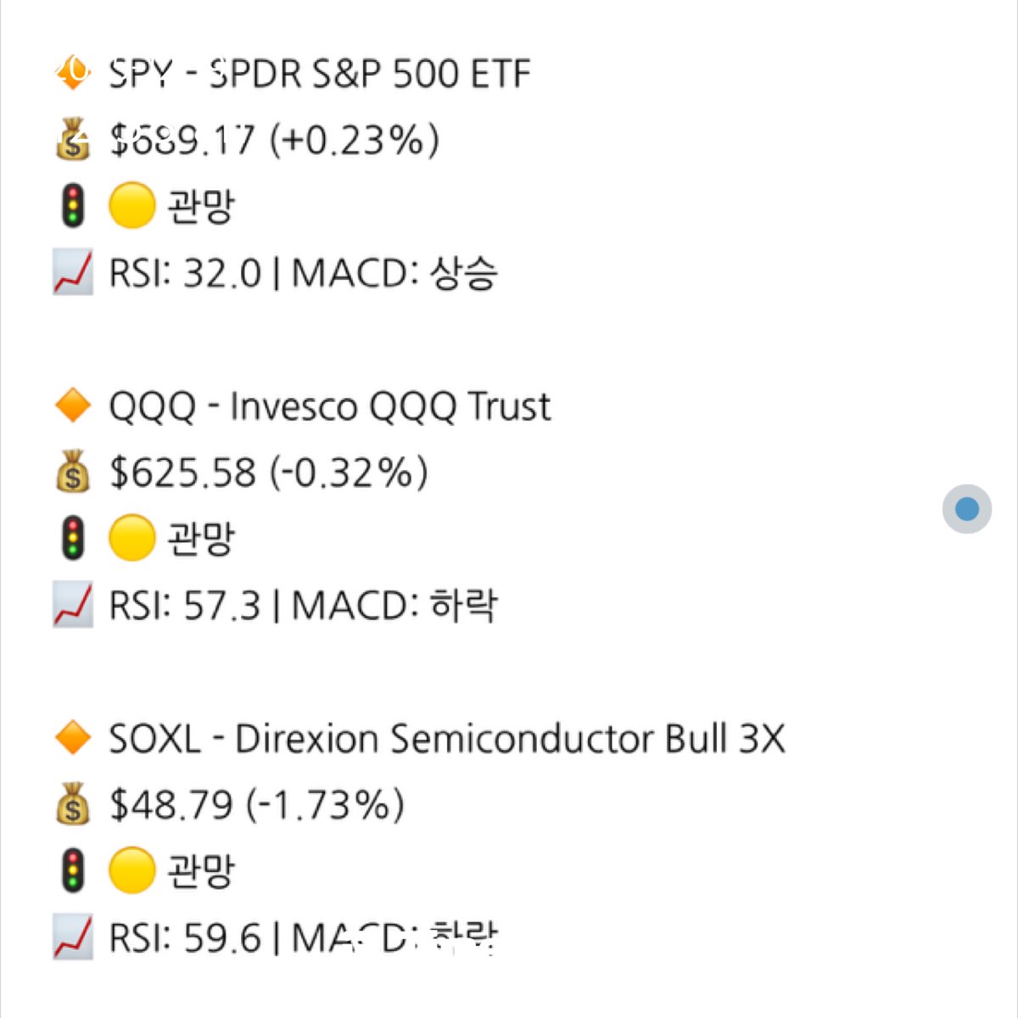Click the traffic light icon in QQQ section
1018x1018 pixels.
pyautogui.click(x=74, y=539)
